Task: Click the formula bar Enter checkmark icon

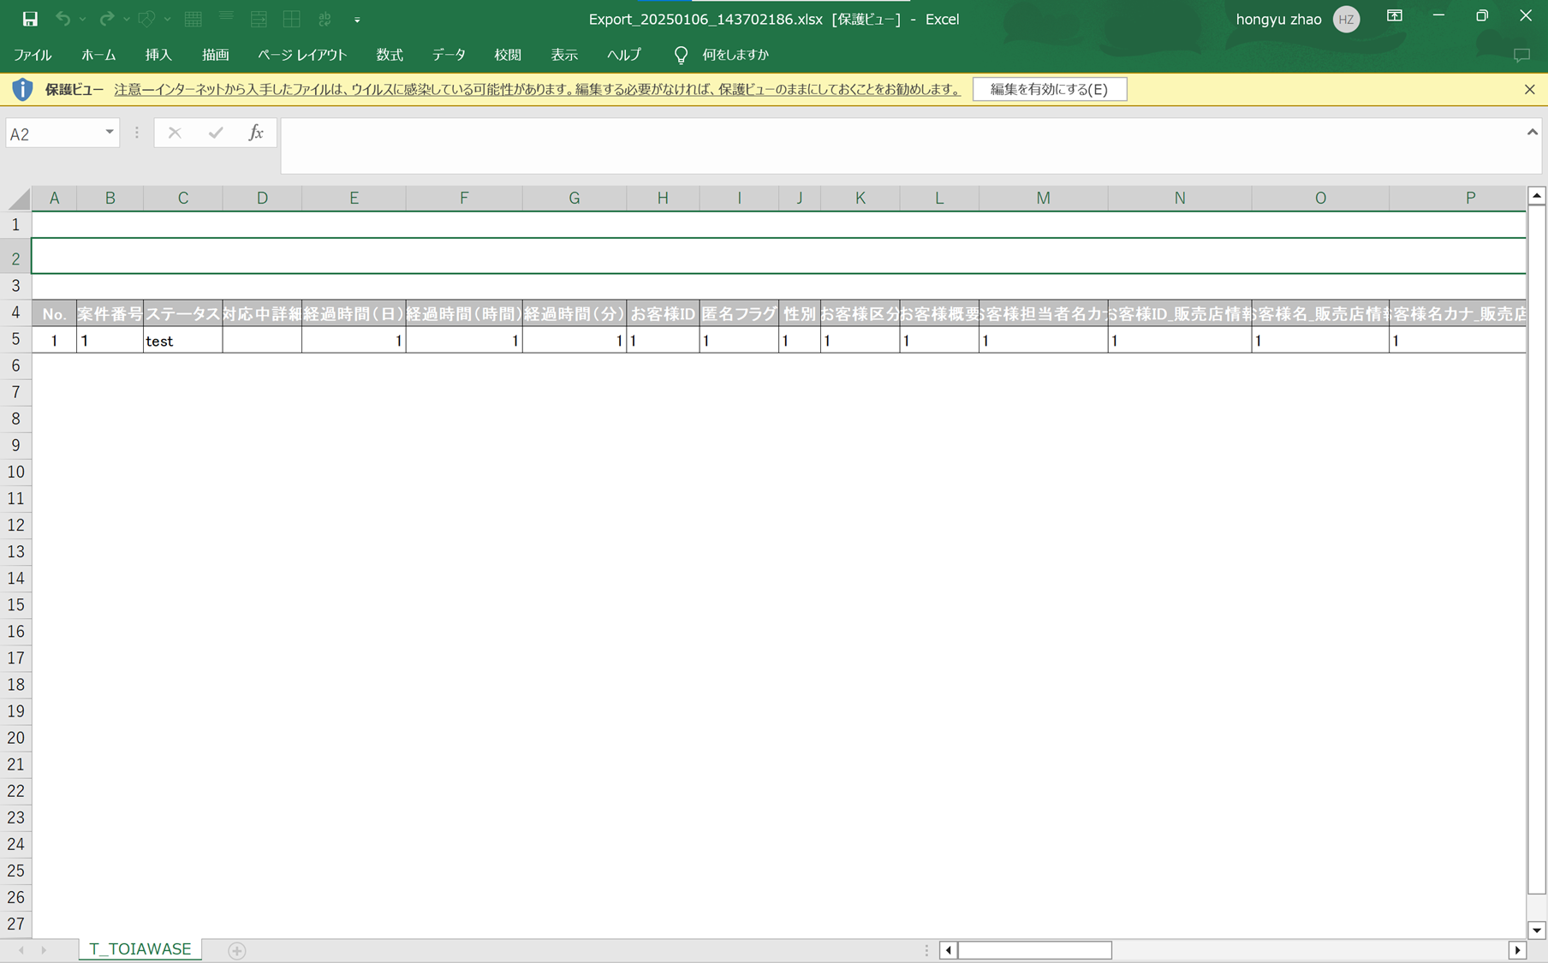Action: coord(215,133)
